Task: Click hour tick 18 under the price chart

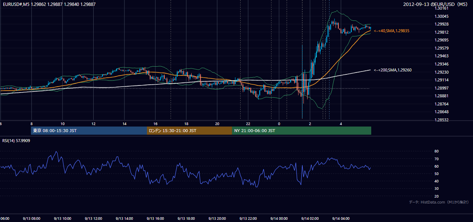Action: coord(186,124)
